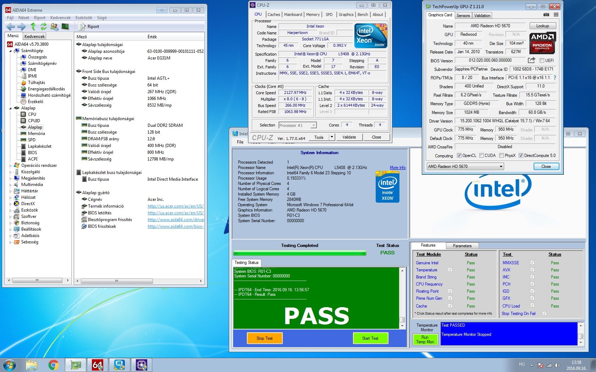Open the CPU-Z Tools dropdown arrow
The image size is (596, 372).
pos(332,137)
